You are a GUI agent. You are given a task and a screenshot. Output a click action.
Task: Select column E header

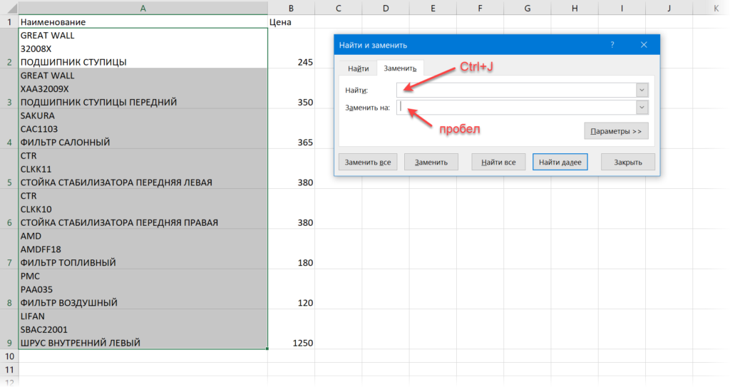pos(433,8)
